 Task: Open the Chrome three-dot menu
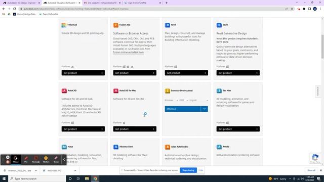320,9
